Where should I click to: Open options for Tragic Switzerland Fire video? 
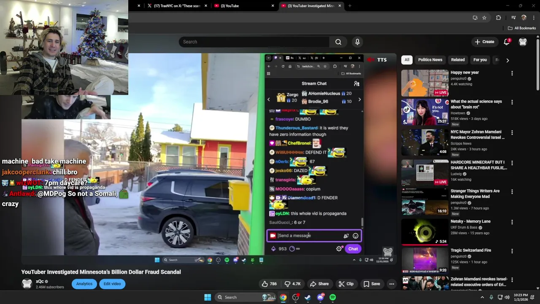coord(512,251)
